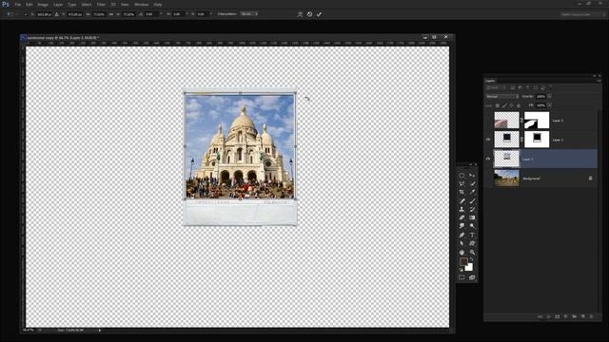This screenshot has width=609, height=342.
Task: Toggle lock all in Layers panel
Action: (x=519, y=105)
